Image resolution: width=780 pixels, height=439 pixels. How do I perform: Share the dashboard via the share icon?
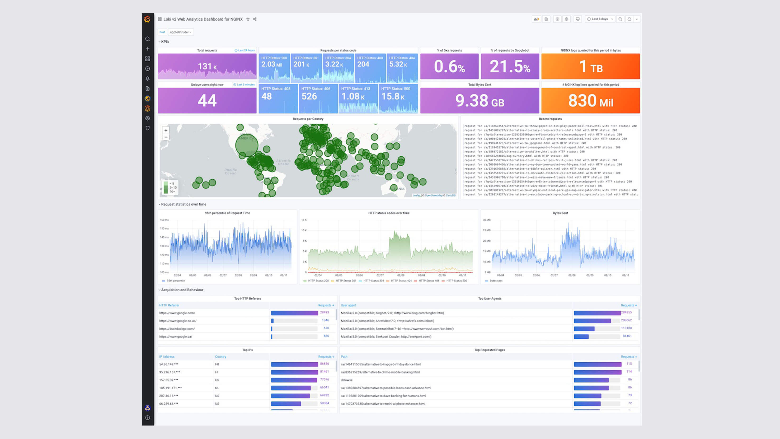pyautogui.click(x=255, y=19)
